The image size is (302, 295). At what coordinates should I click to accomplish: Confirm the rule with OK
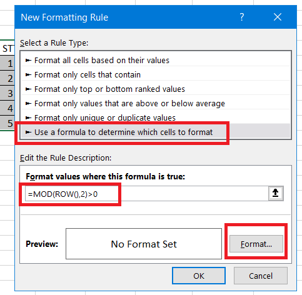point(199,276)
